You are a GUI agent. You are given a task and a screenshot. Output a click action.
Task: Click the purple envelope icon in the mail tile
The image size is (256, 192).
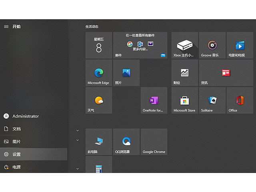150,44
